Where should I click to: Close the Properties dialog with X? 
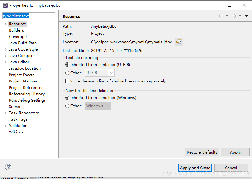click(x=244, y=5)
